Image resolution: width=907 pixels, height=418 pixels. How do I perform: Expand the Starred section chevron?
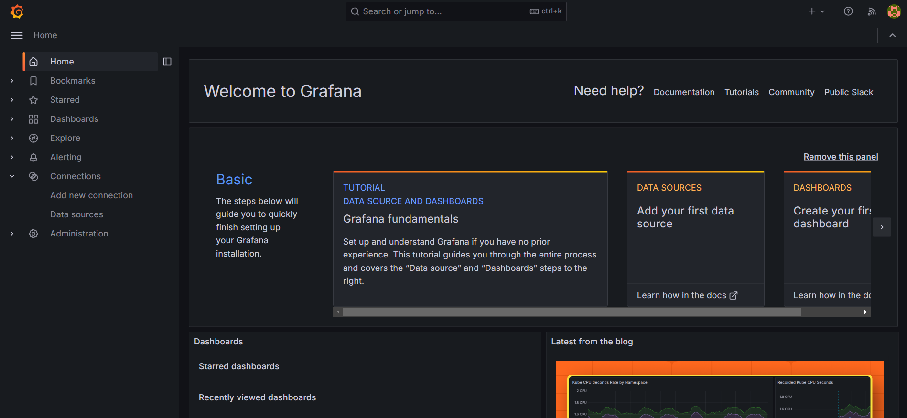coord(12,100)
